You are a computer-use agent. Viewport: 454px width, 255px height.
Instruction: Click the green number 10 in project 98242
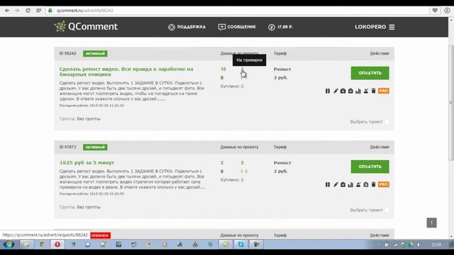click(223, 69)
